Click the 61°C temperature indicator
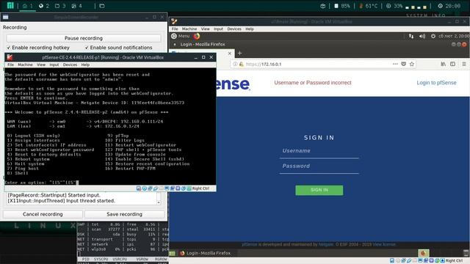This screenshot has width=470, height=264. [x=368, y=6]
